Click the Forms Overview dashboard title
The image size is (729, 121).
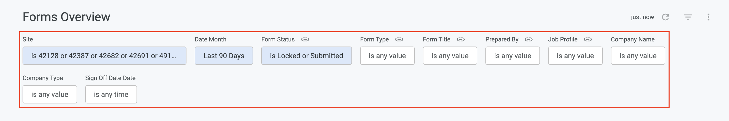pos(66,17)
